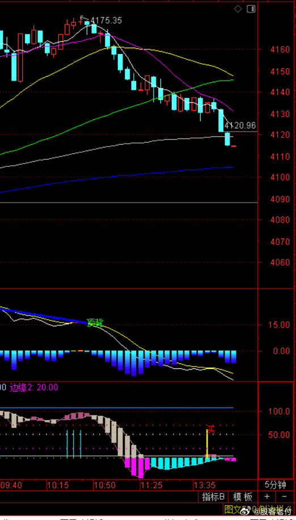The height and width of the screenshot is (520, 296).
Task: Select the 11:25 time axis marker
Action: click(x=151, y=485)
